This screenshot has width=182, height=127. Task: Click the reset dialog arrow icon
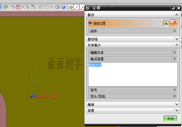173,8
